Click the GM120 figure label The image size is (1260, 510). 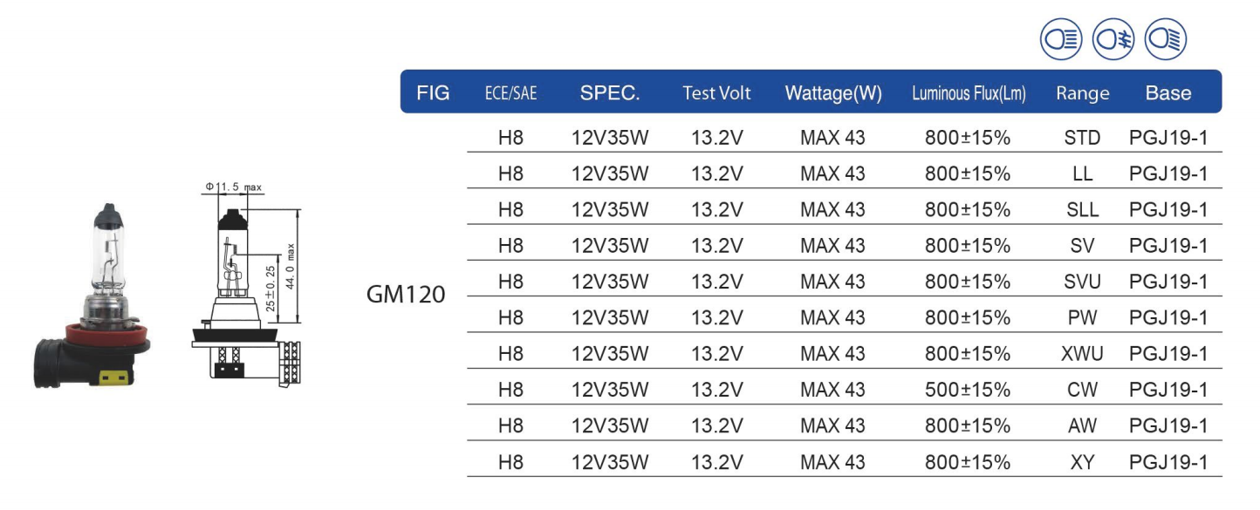[x=406, y=295]
